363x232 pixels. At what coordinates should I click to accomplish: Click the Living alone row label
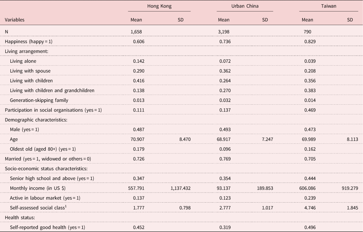[23, 61]
